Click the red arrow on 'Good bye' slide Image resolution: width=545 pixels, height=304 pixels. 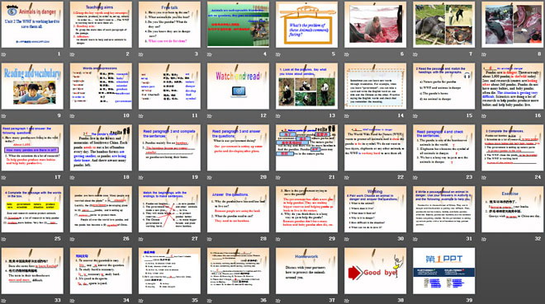(x=354, y=273)
